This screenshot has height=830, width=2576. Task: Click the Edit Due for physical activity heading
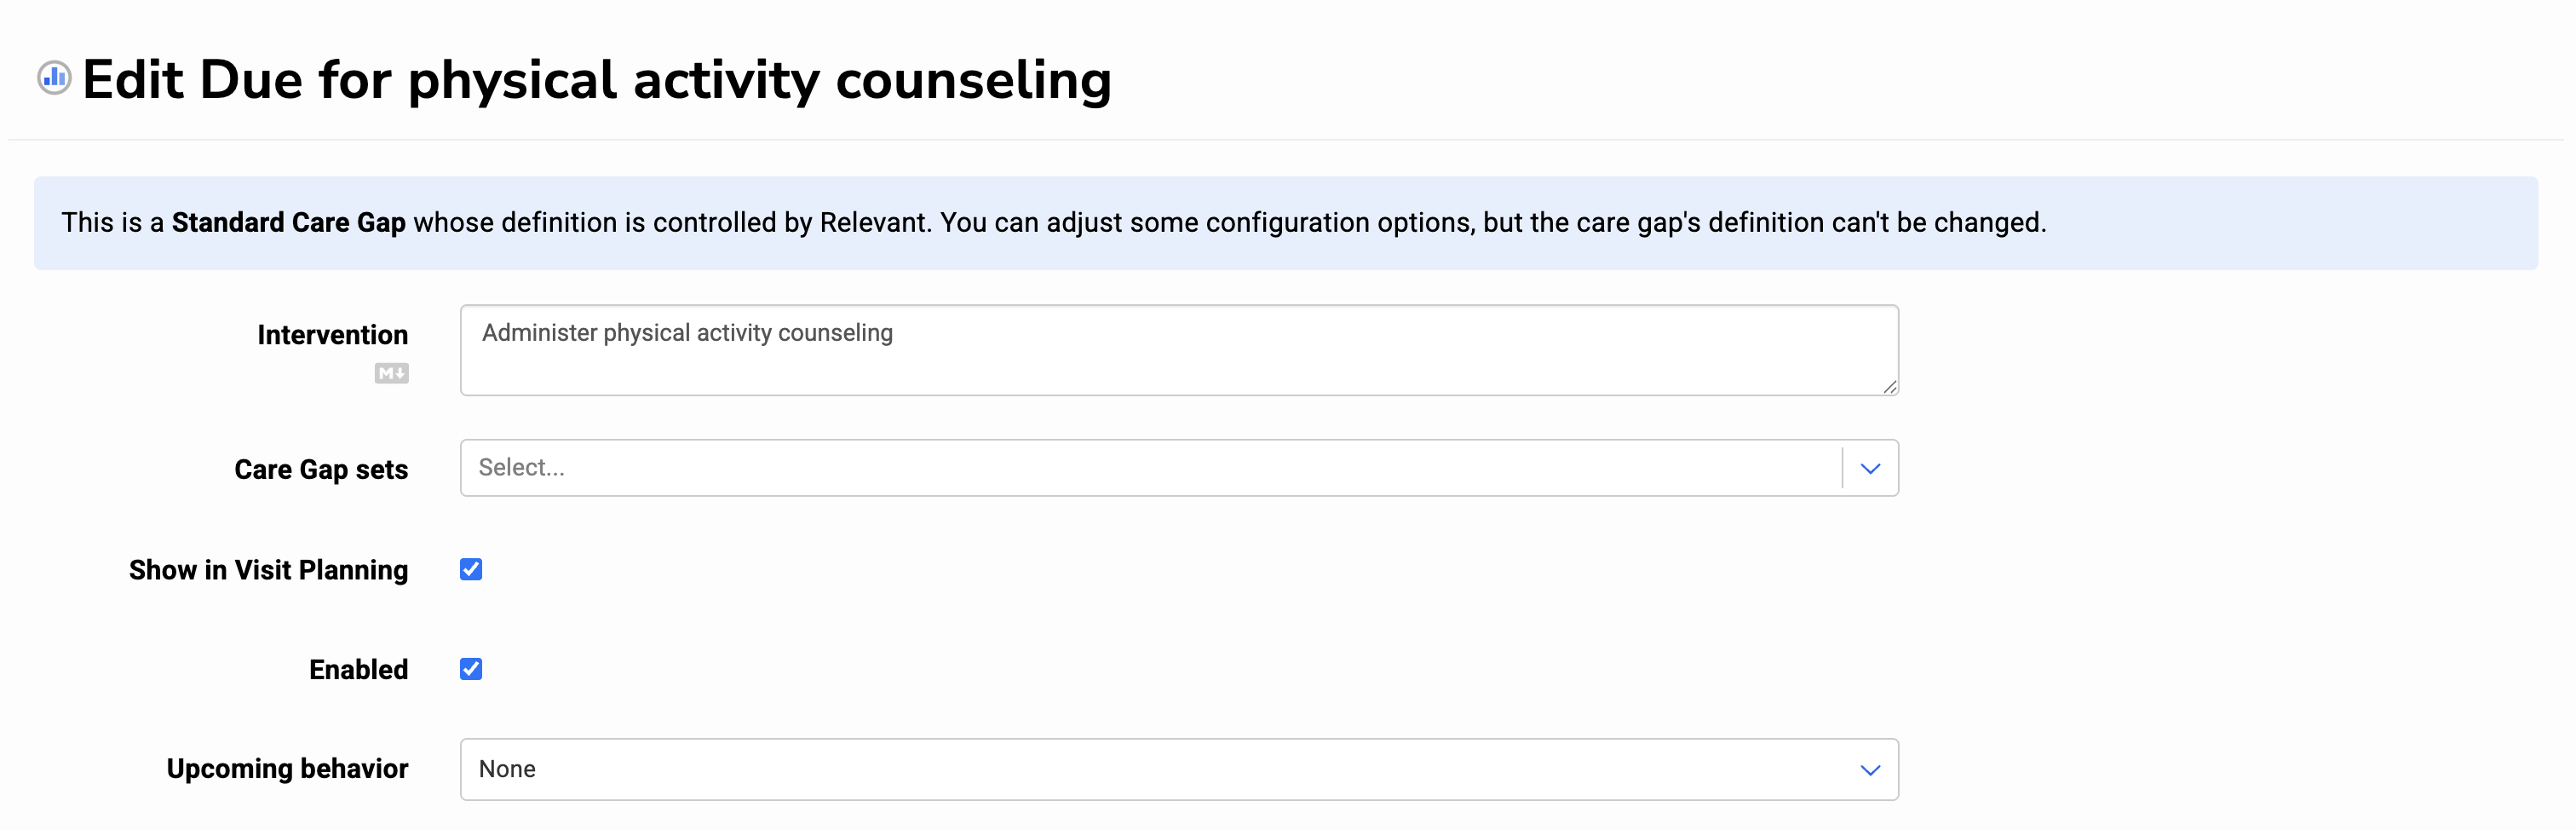click(596, 80)
